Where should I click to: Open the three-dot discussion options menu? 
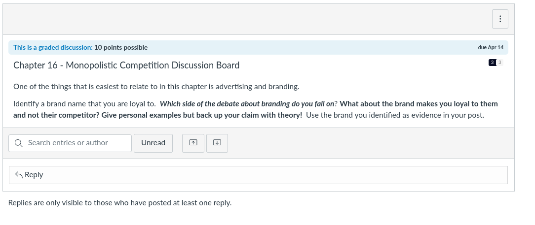click(x=500, y=19)
